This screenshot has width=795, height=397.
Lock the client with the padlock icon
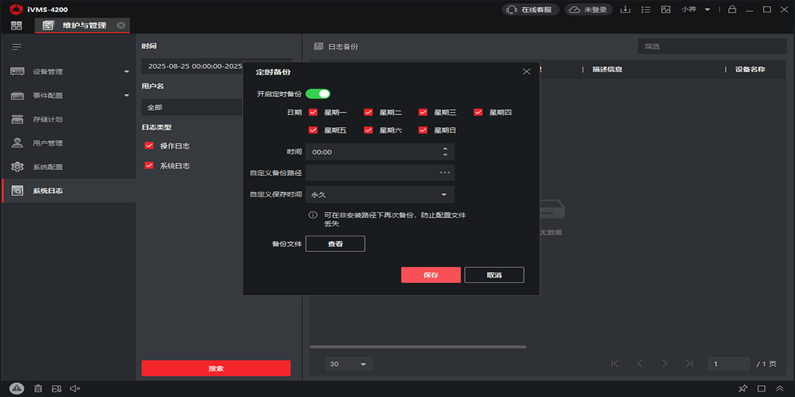point(732,10)
